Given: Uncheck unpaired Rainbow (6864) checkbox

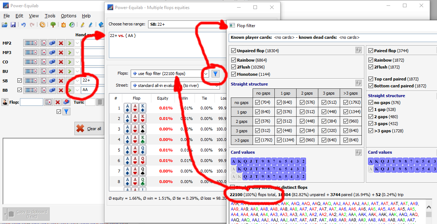Looking at the screenshot, I should coord(233,60).
